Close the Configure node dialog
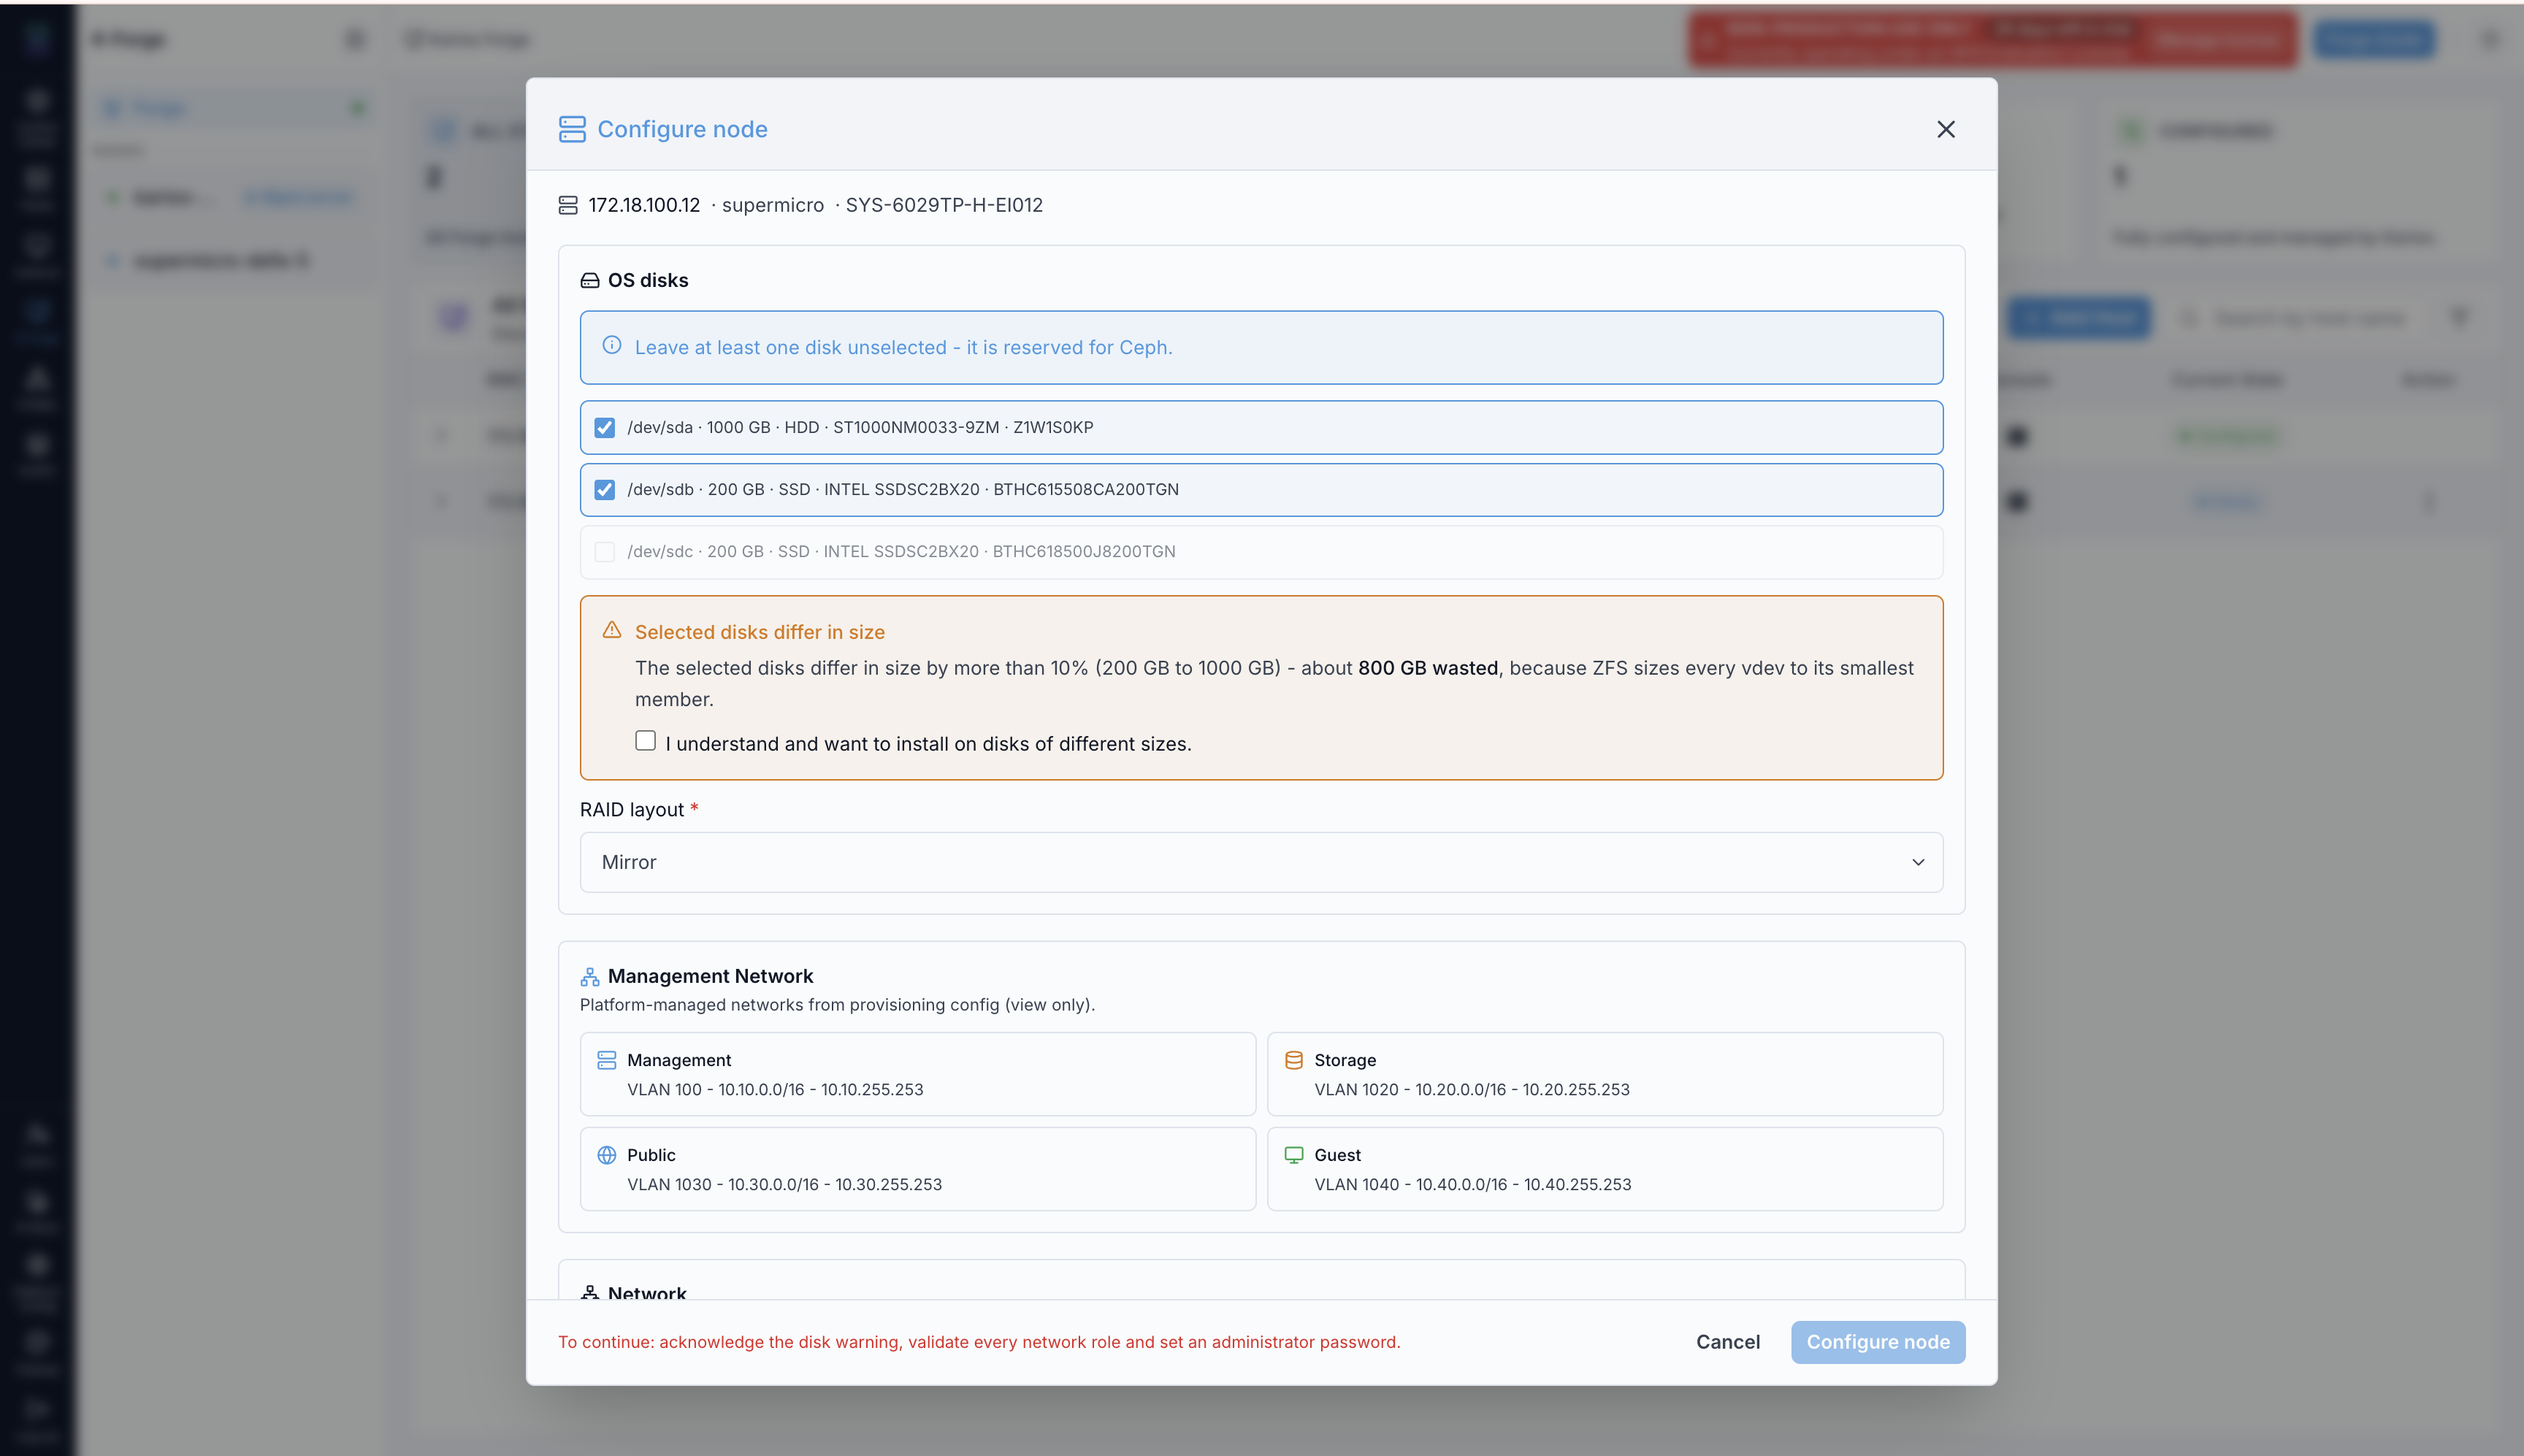The width and height of the screenshot is (2524, 1456). pyautogui.click(x=1946, y=129)
